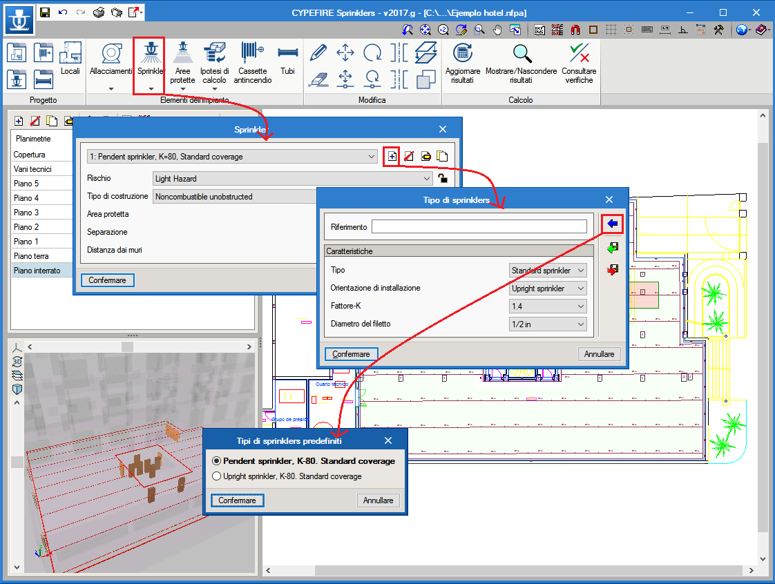The height and width of the screenshot is (584, 775).
Task: Toggle the grid icon in view toolbar
Action: (x=611, y=30)
